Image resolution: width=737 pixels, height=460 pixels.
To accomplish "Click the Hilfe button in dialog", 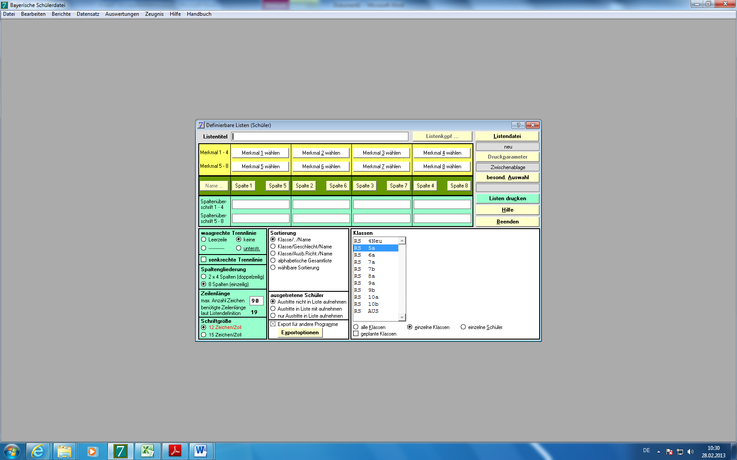I will click(x=508, y=210).
